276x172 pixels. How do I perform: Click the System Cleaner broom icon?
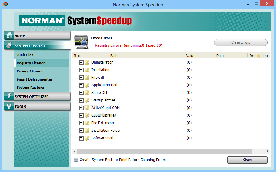[x=9, y=45]
